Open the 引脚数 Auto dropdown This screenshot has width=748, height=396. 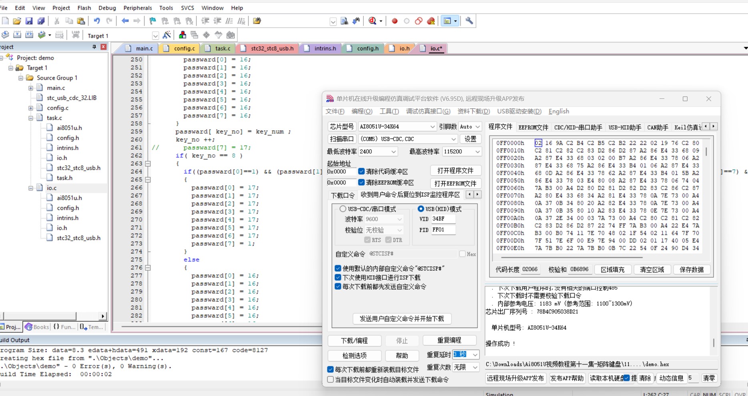pos(477,126)
